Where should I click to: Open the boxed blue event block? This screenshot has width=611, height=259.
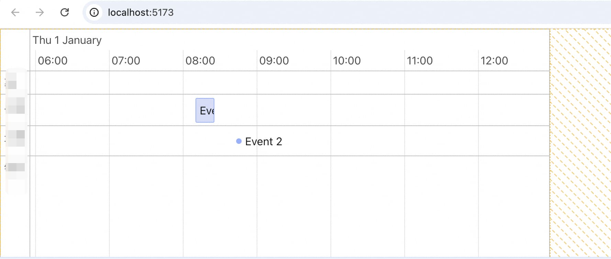[x=205, y=110]
